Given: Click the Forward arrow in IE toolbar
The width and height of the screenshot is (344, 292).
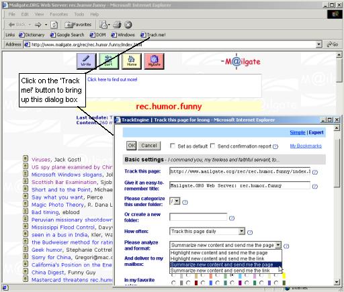Looking at the screenshot, I should click(x=38, y=25).
